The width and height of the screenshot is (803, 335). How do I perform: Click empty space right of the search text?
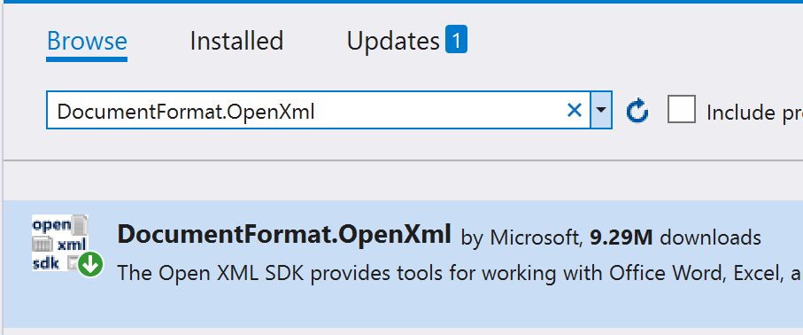438,110
